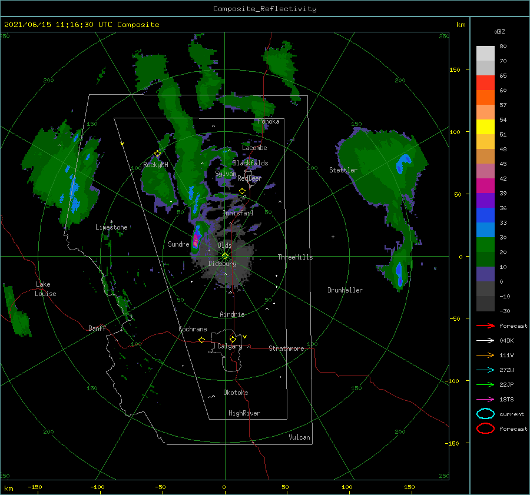Click the dBZ legend heading
Viewport: 530px width, 495px height.
click(499, 31)
